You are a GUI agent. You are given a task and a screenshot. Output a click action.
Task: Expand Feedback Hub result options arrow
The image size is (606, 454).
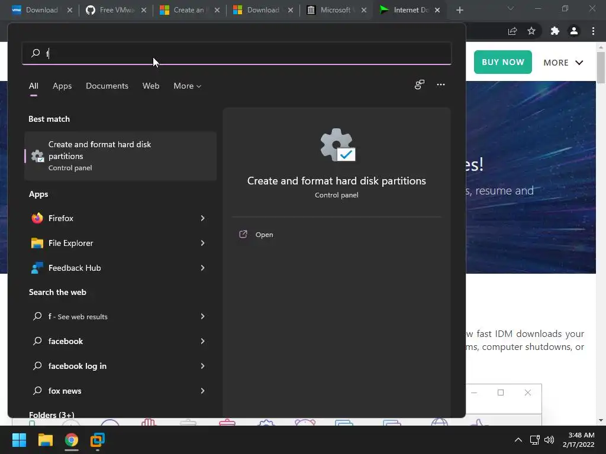pos(202,268)
